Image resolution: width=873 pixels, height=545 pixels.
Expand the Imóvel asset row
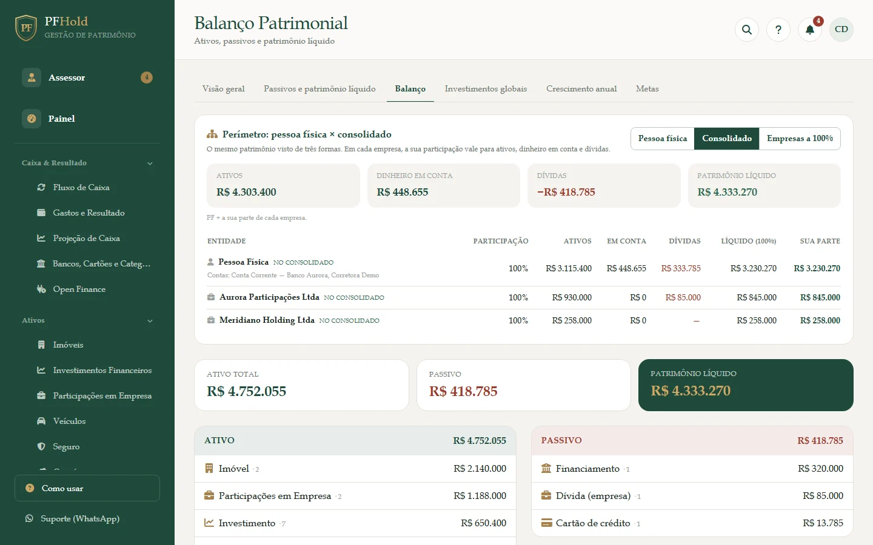355,469
